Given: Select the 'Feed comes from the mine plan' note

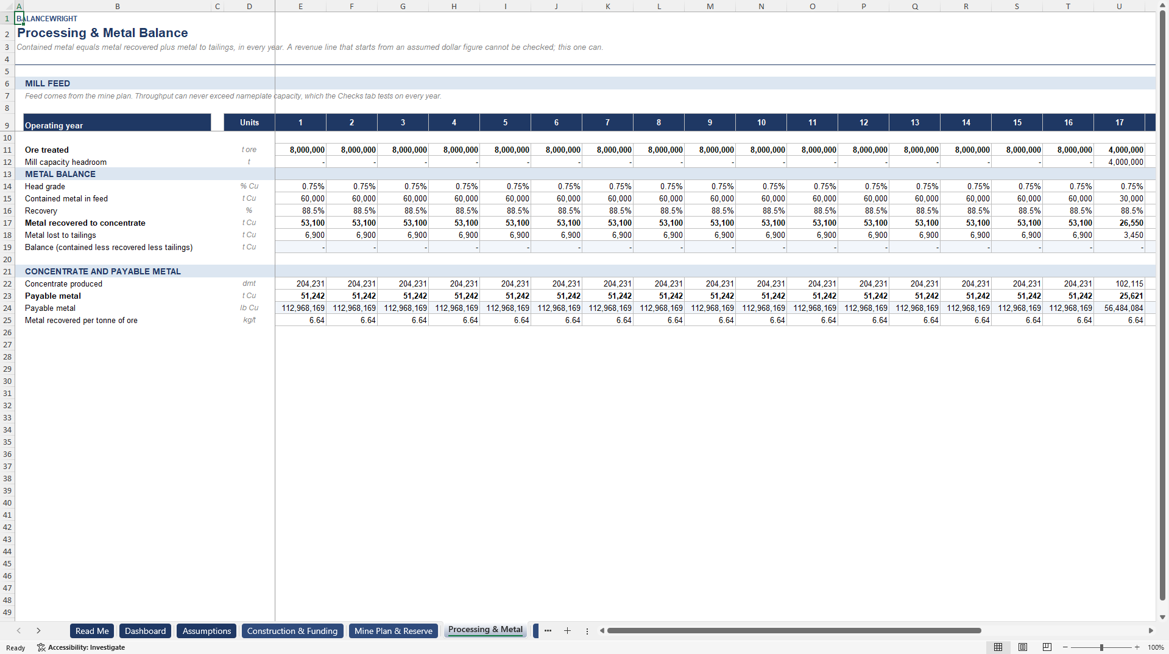Looking at the screenshot, I should coord(233,96).
